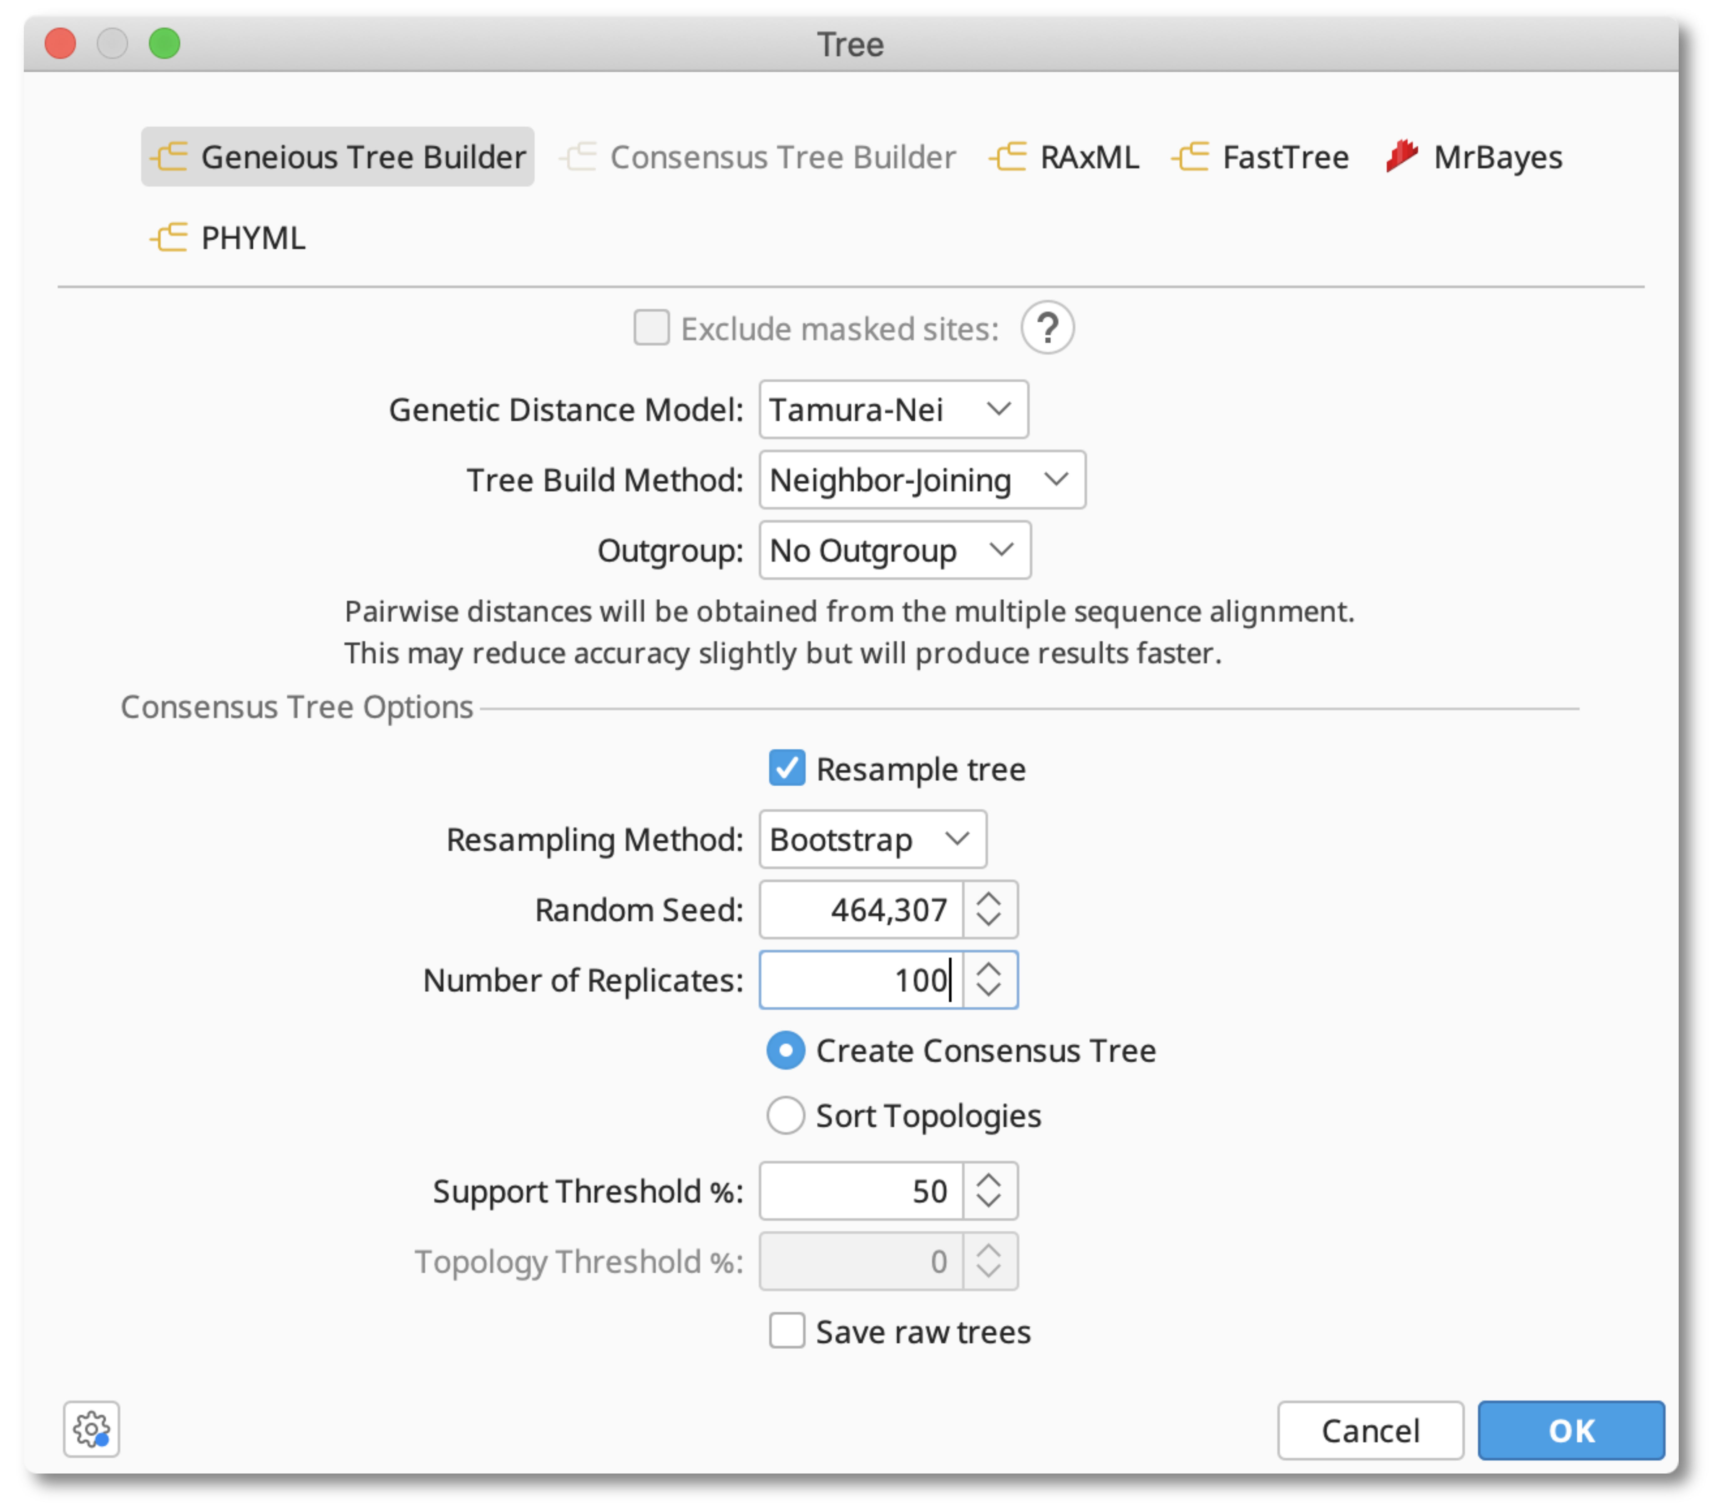The image size is (1715, 1510).
Task: Select the Geneious Tree Builder tab
Action: point(337,157)
